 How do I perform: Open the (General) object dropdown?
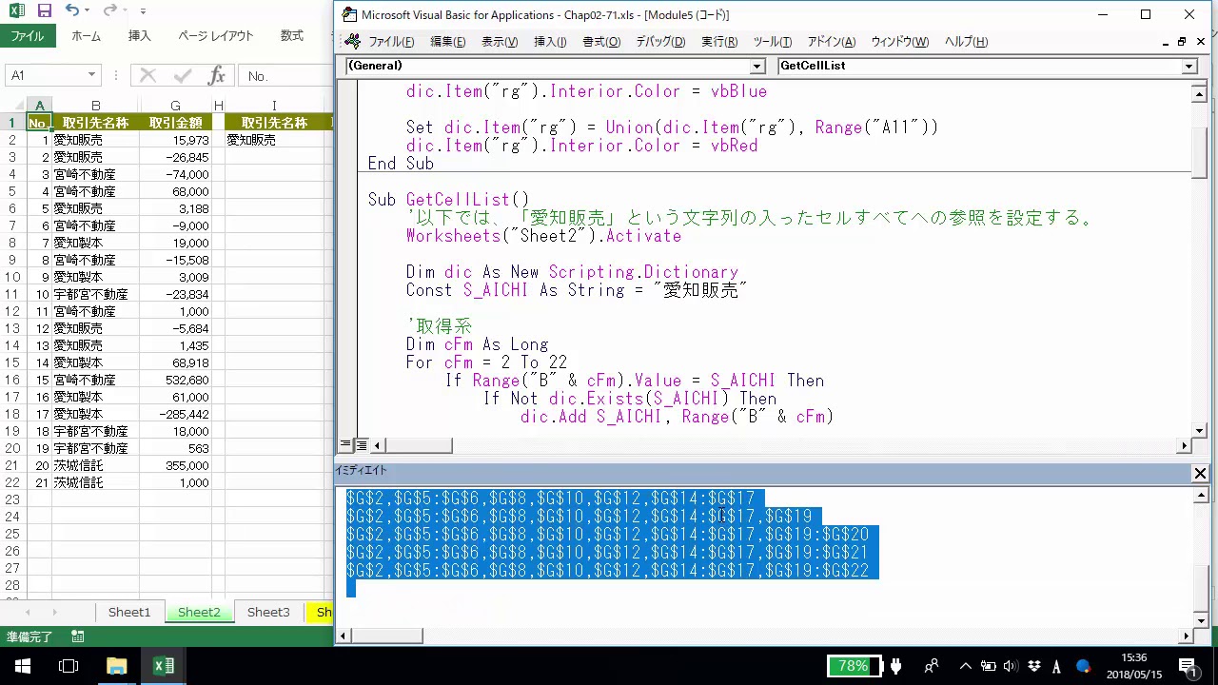(757, 67)
